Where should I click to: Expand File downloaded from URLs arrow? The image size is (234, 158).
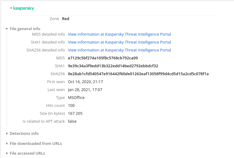coord(7,144)
